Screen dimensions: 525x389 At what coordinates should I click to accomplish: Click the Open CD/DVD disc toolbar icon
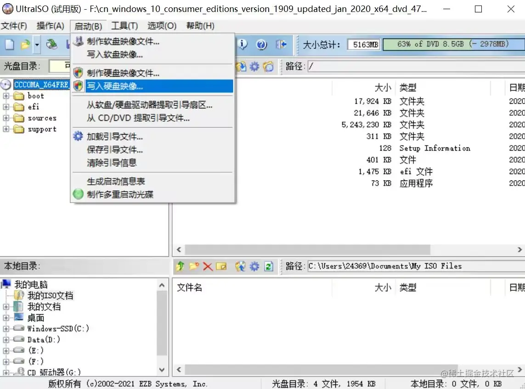click(51, 44)
